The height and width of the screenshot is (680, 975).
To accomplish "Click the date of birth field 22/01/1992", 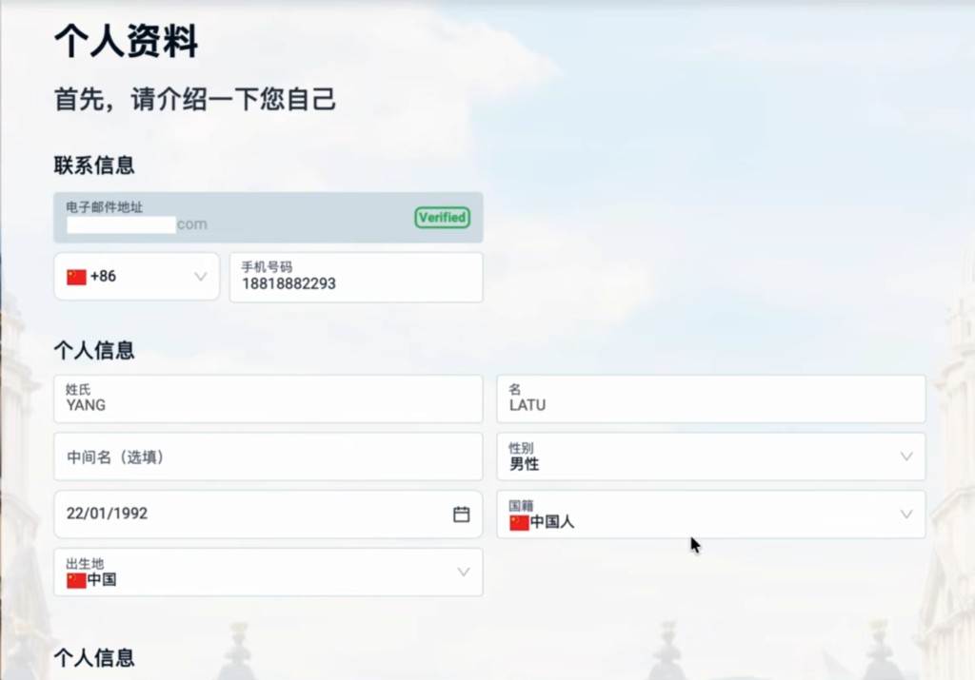I will click(x=268, y=515).
